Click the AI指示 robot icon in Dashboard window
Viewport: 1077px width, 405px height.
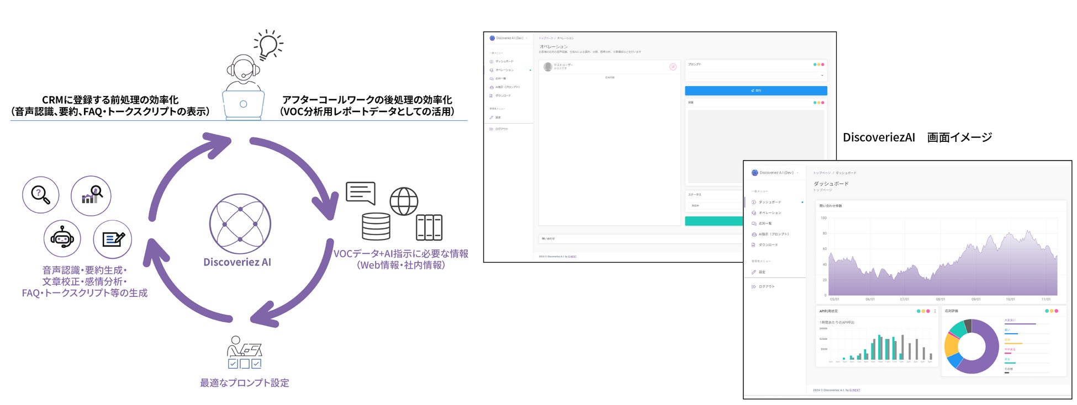(x=754, y=234)
